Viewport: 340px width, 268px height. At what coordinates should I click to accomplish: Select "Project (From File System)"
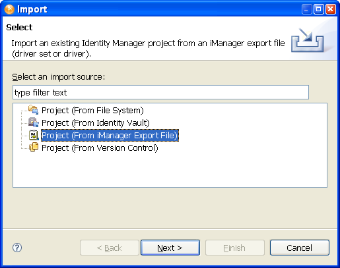tap(92, 110)
